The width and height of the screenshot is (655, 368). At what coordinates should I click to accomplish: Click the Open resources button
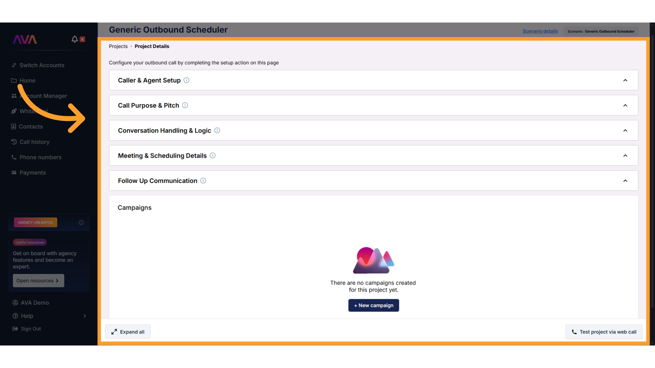click(39, 280)
